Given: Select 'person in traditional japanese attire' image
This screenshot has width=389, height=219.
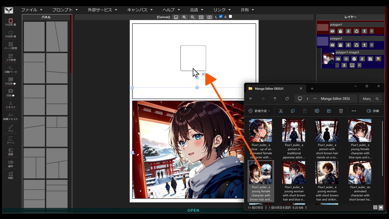Looking at the screenshot, I should tap(294, 139).
